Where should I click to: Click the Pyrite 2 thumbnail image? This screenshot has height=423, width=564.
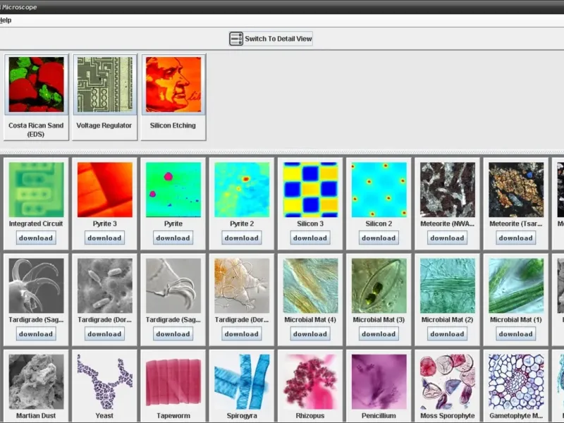[x=242, y=190]
